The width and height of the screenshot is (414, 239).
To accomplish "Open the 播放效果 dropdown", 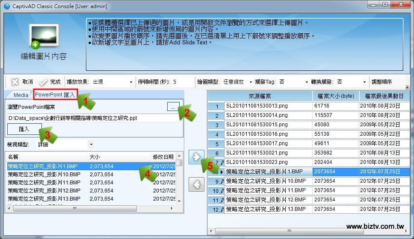I will [x=112, y=82].
